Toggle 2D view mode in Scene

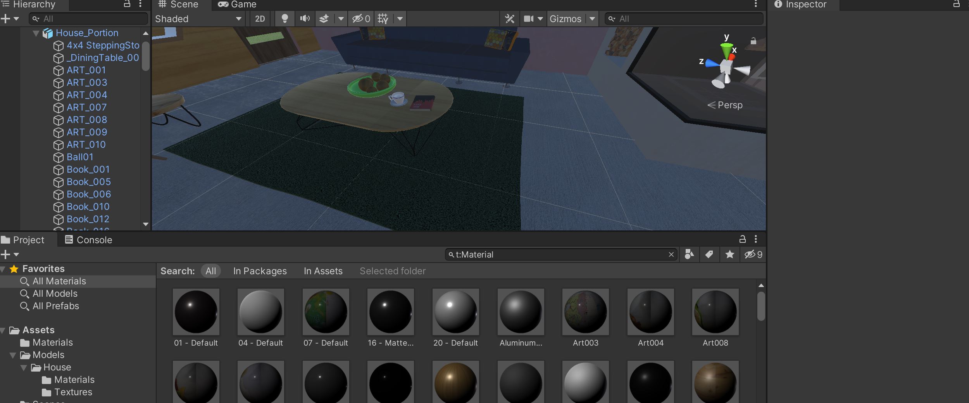(x=260, y=19)
